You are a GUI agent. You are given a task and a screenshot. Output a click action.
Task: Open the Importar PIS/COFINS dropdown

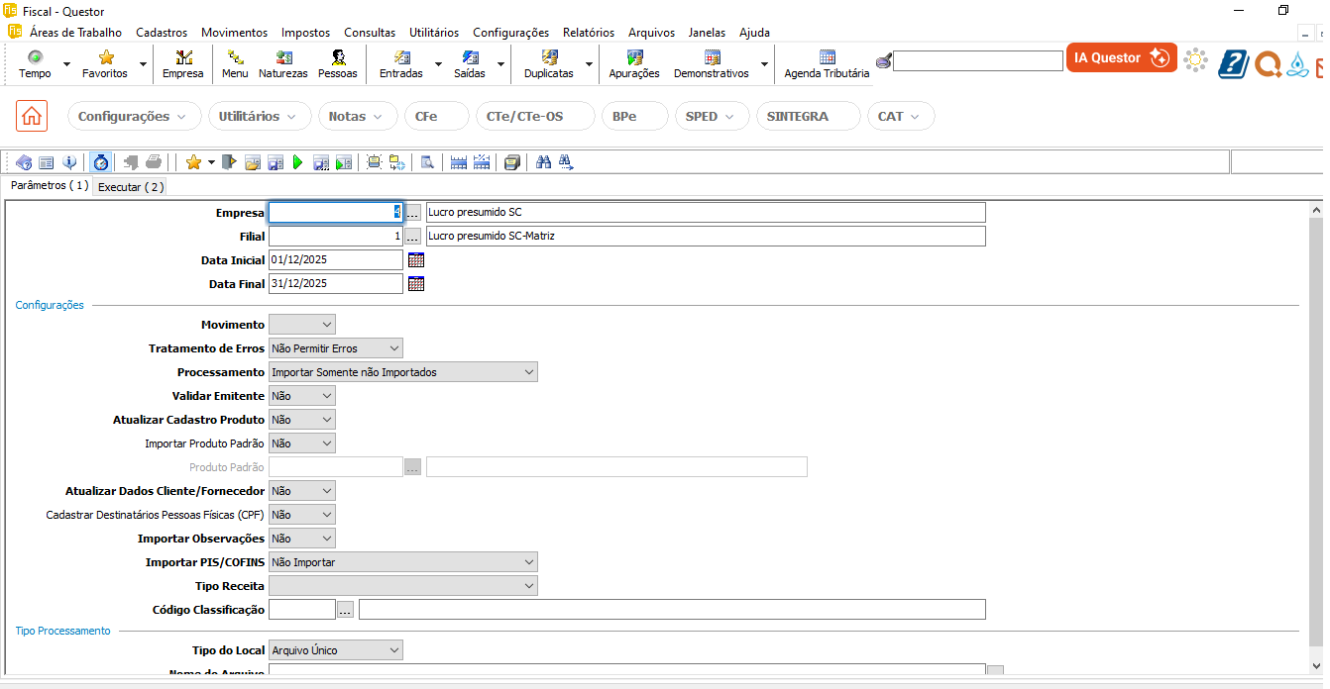pyautogui.click(x=403, y=562)
